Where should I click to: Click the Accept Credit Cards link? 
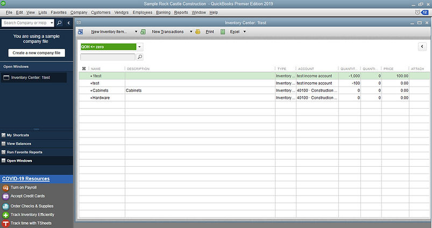[27, 196]
